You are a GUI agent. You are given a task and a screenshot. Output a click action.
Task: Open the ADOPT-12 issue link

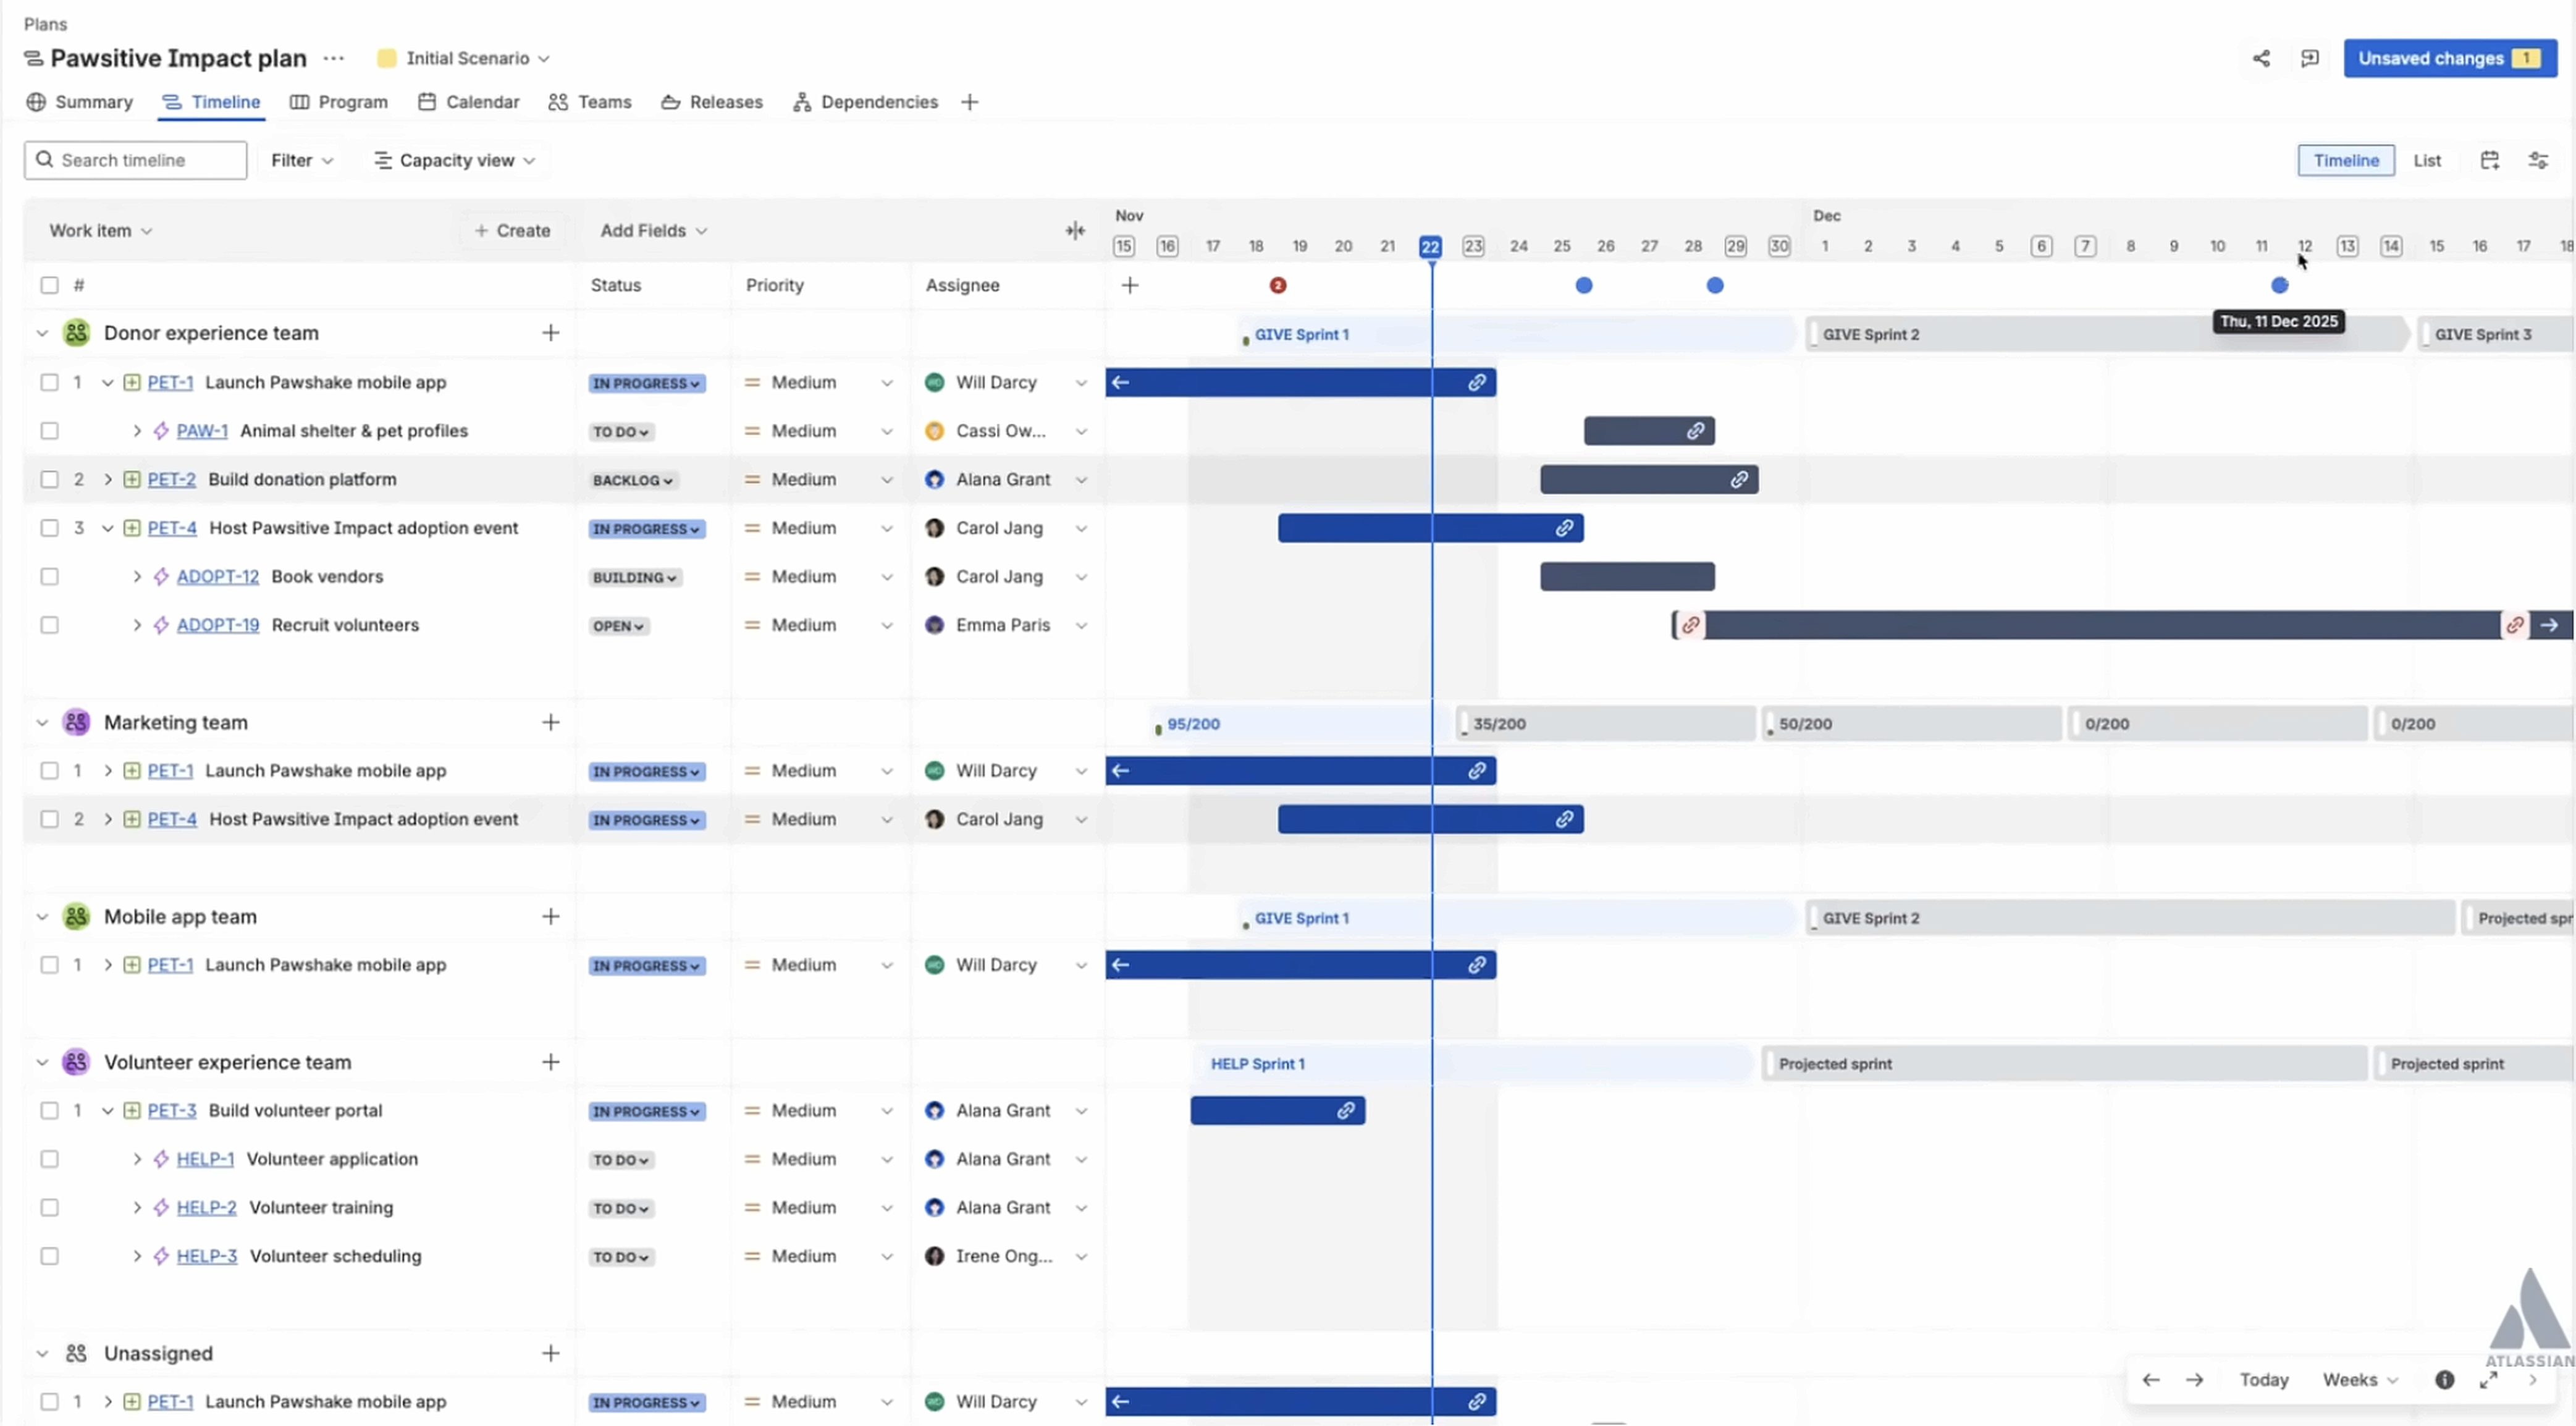[218, 576]
